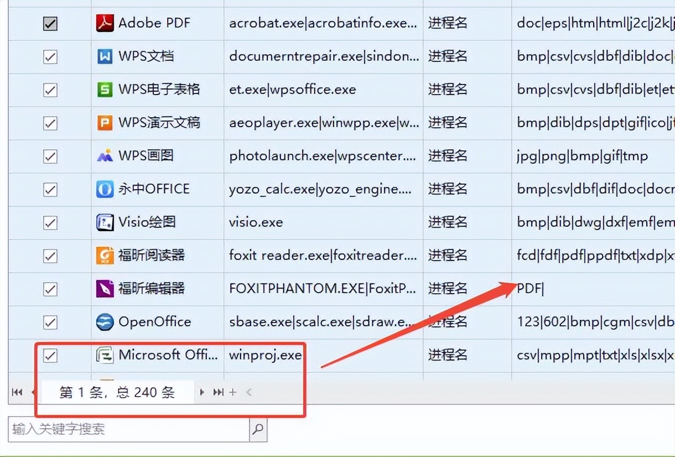Click 进程名 in the OpenOffice row

(x=448, y=322)
